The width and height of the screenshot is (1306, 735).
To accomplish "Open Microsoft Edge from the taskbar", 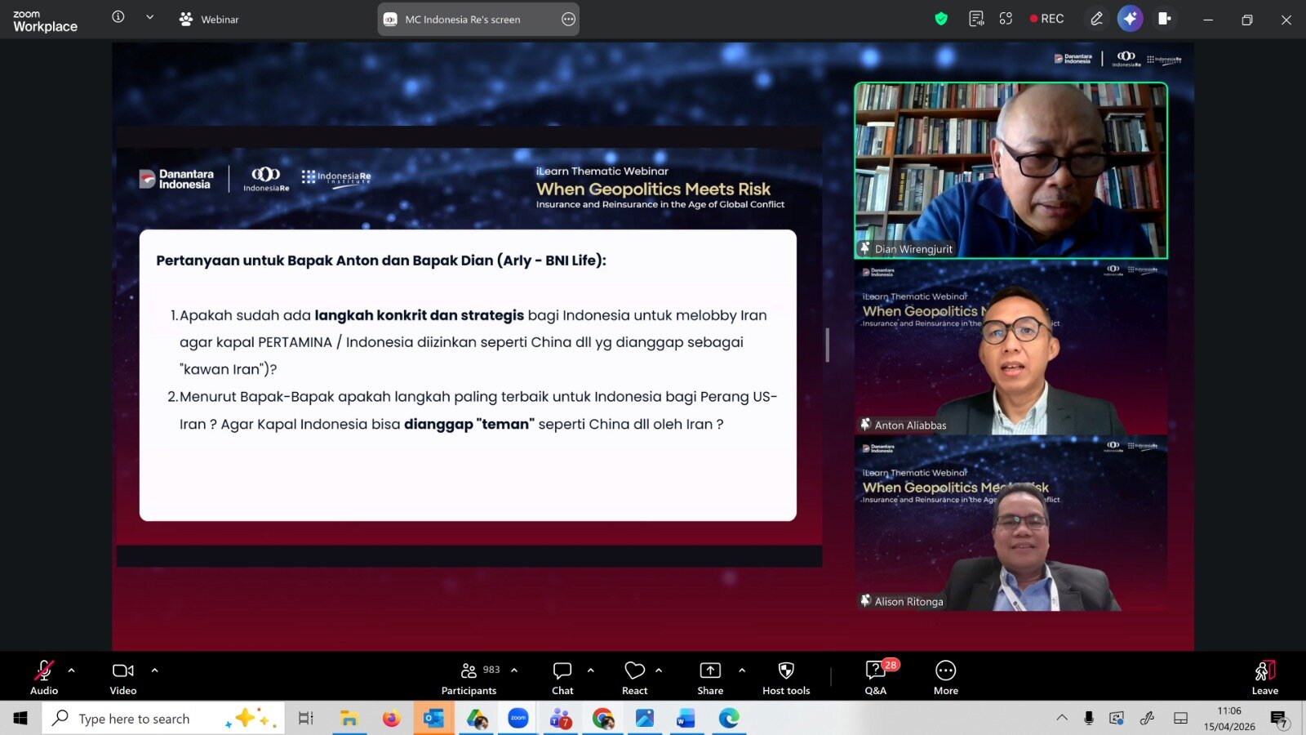I will click(x=729, y=718).
